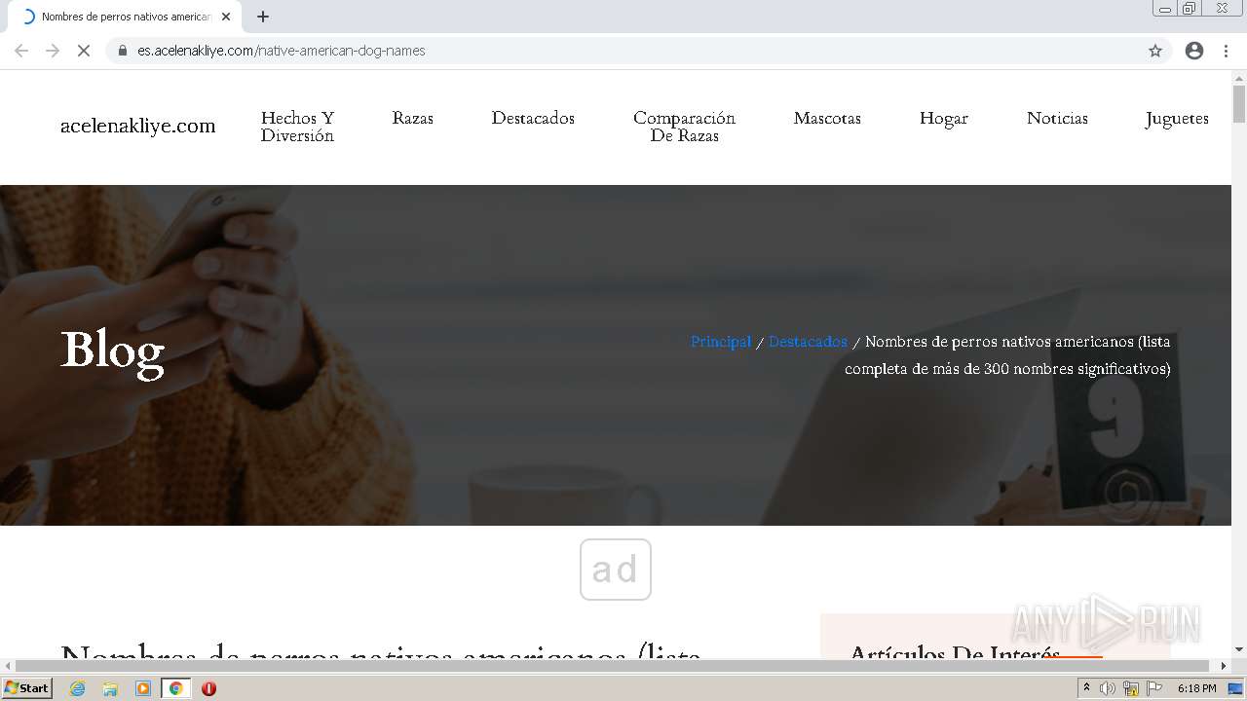Screen dimensions: 1247x701
Task: Open the Windows Start button
Action: point(27,687)
